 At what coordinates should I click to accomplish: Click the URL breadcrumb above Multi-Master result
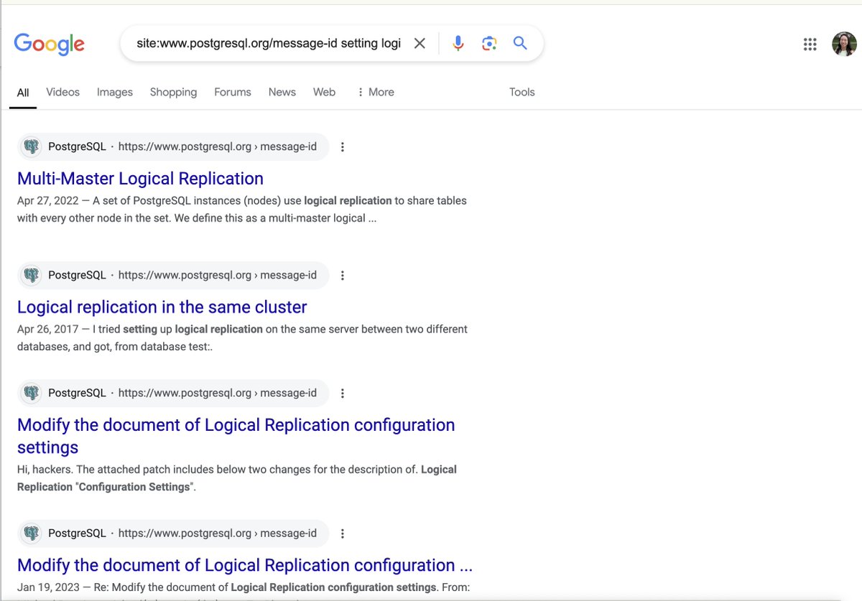(217, 147)
